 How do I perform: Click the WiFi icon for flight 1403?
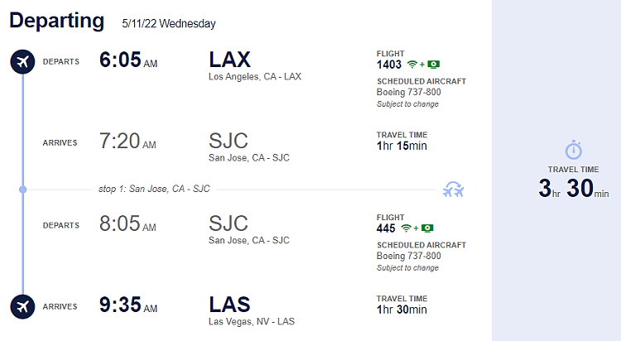412,65
